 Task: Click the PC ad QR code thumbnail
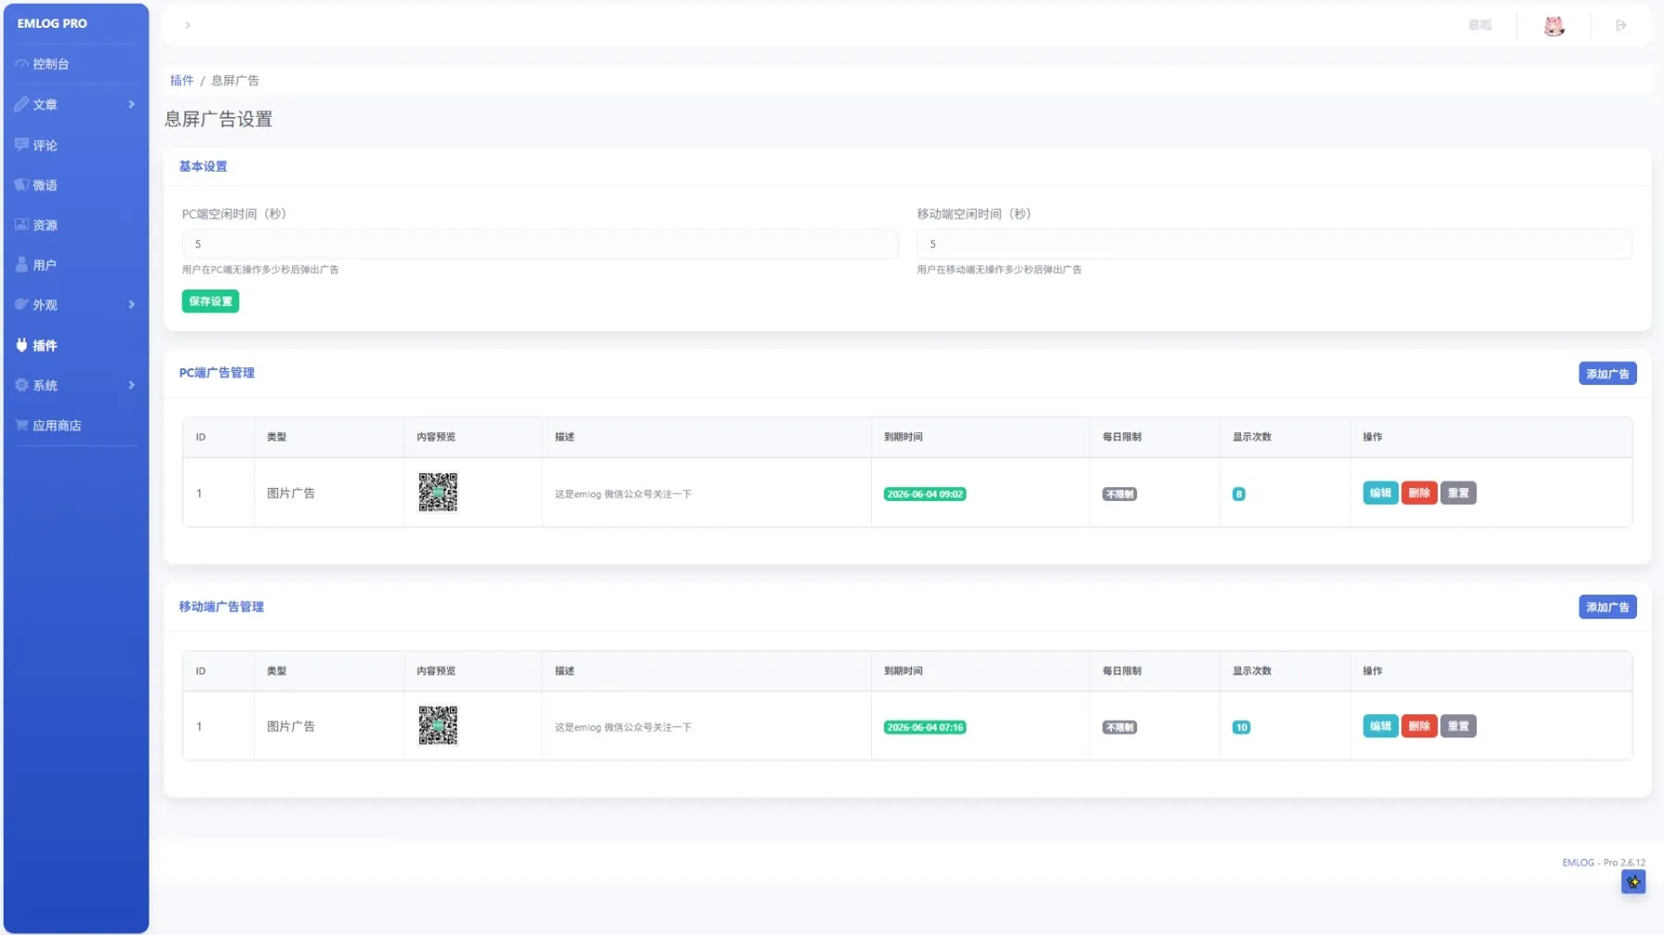tap(438, 493)
